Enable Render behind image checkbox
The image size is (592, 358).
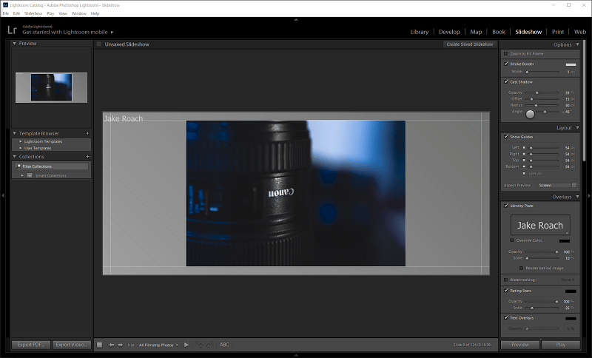[522, 268]
